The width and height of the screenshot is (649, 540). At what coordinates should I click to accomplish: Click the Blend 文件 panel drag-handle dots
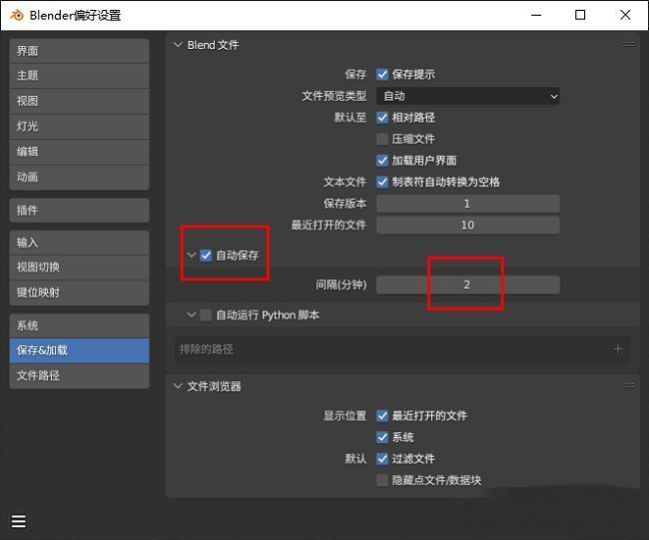coord(628,44)
